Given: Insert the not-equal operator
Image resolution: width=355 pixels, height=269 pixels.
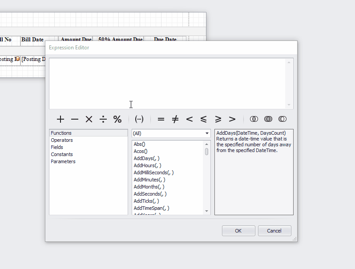Looking at the screenshot, I should click(175, 119).
